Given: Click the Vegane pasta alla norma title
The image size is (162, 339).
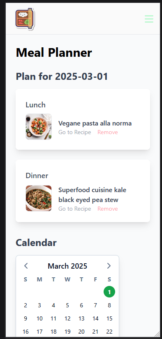Looking at the screenshot, I should click(95, 123).
